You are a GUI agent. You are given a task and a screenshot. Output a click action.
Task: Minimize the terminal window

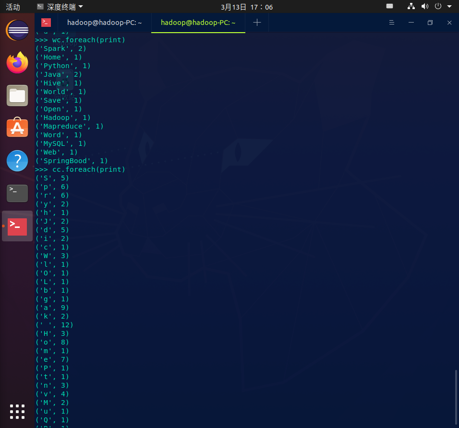point(411,23)
